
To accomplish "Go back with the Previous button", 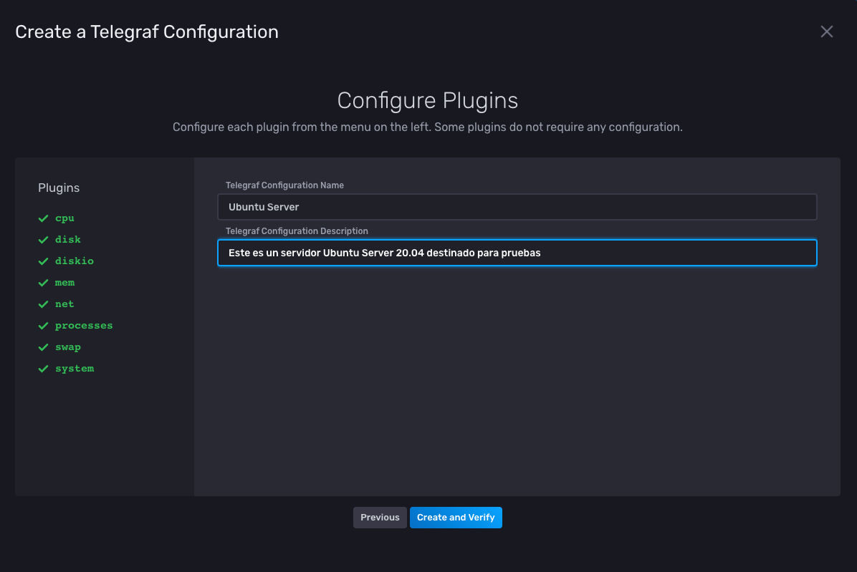I will tap(380, 518).
